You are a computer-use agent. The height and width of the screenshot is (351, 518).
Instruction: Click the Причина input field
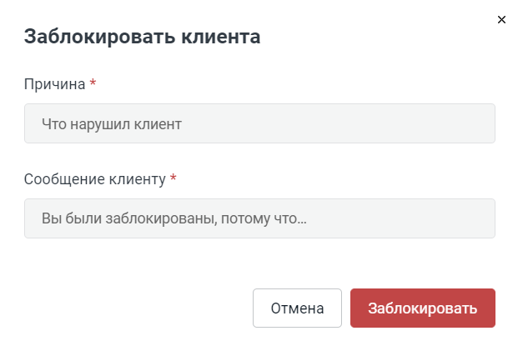pyautogui.click(x=259, y=123)
